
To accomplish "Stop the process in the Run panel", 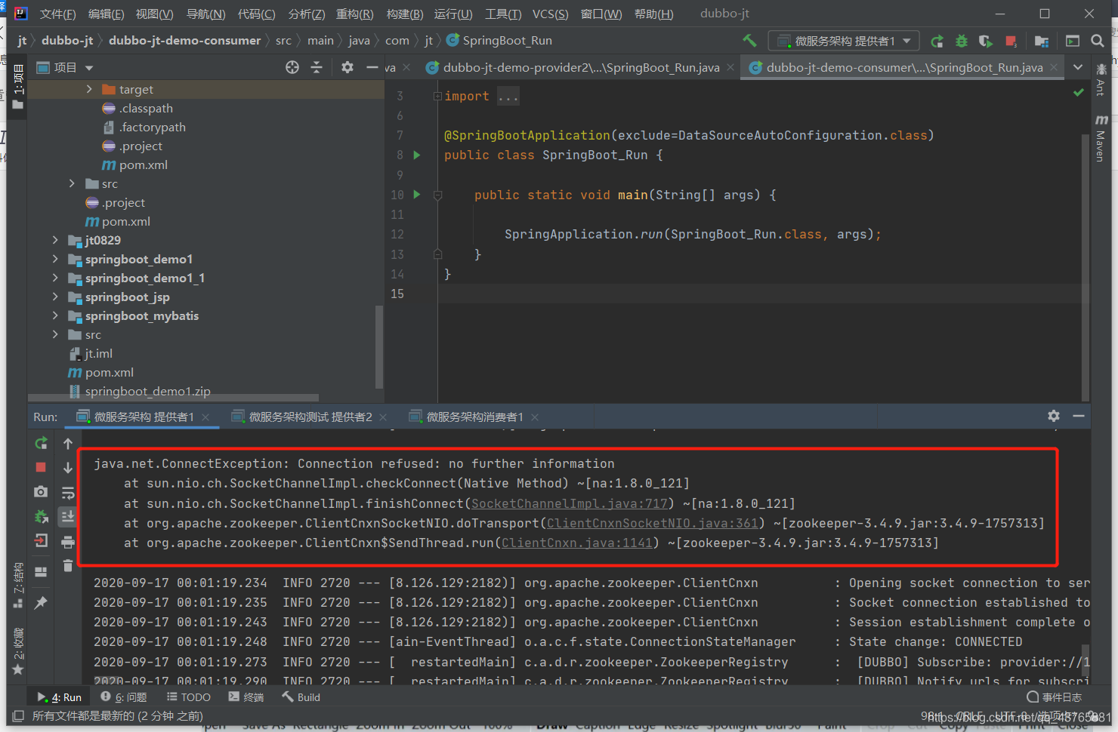I will [x=41, y=467].
